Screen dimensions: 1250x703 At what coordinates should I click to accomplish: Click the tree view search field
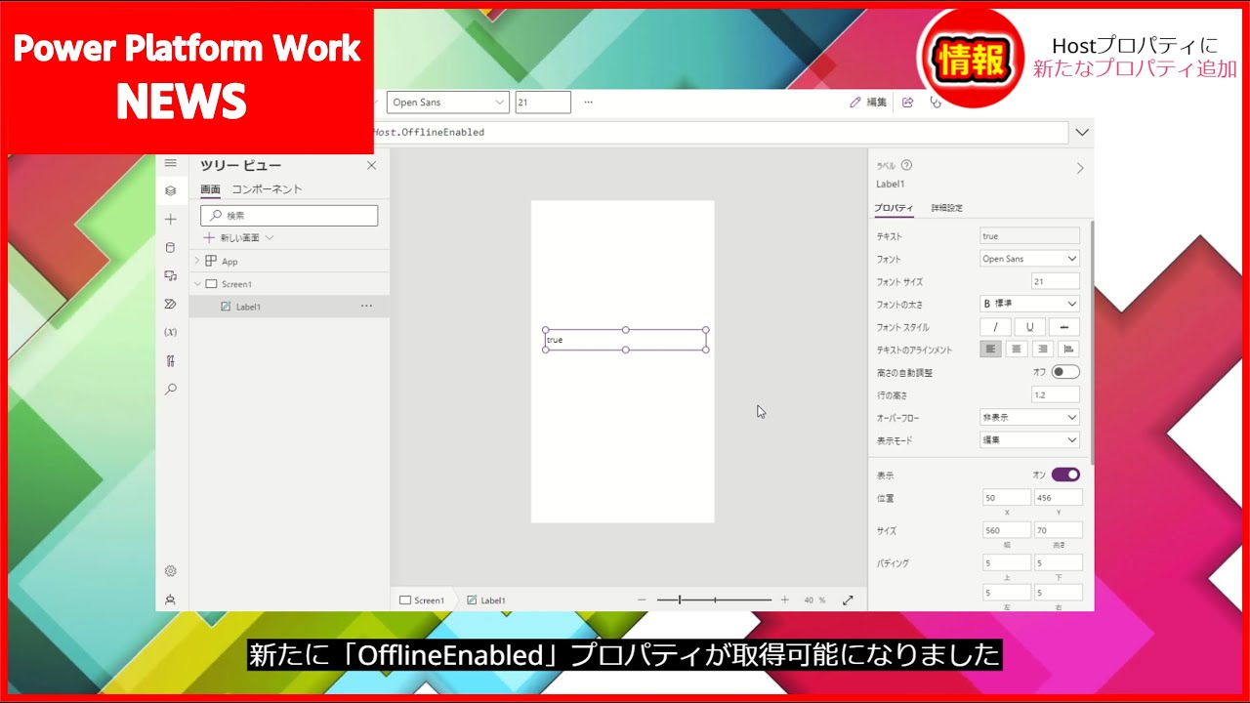(x=289, y=216)
